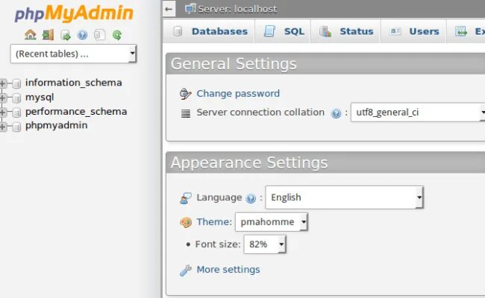Open the utf8_general_ci collation dropdown

click(x=418, y=112)
